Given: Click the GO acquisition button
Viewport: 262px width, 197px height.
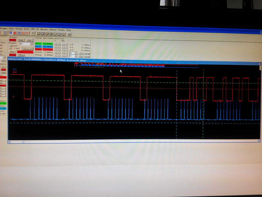Looking at the screenshot, I should 11,33.
